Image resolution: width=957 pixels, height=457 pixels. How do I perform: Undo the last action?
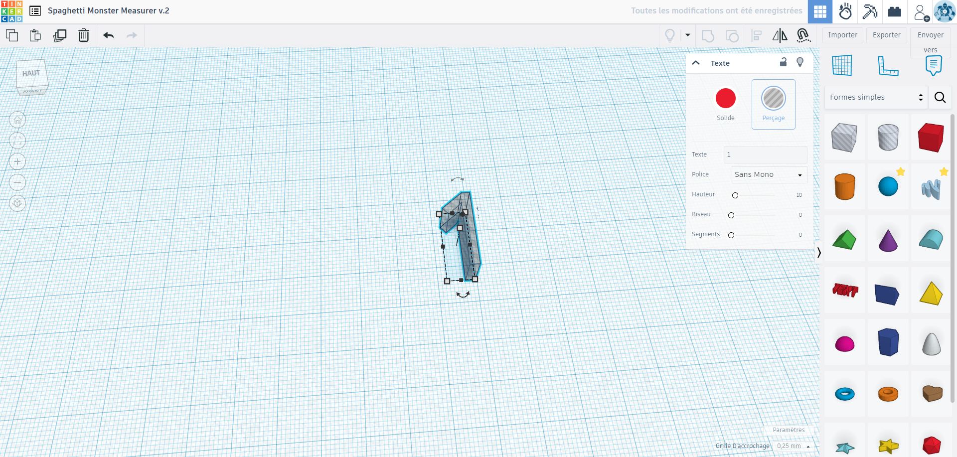pos(108,35)
